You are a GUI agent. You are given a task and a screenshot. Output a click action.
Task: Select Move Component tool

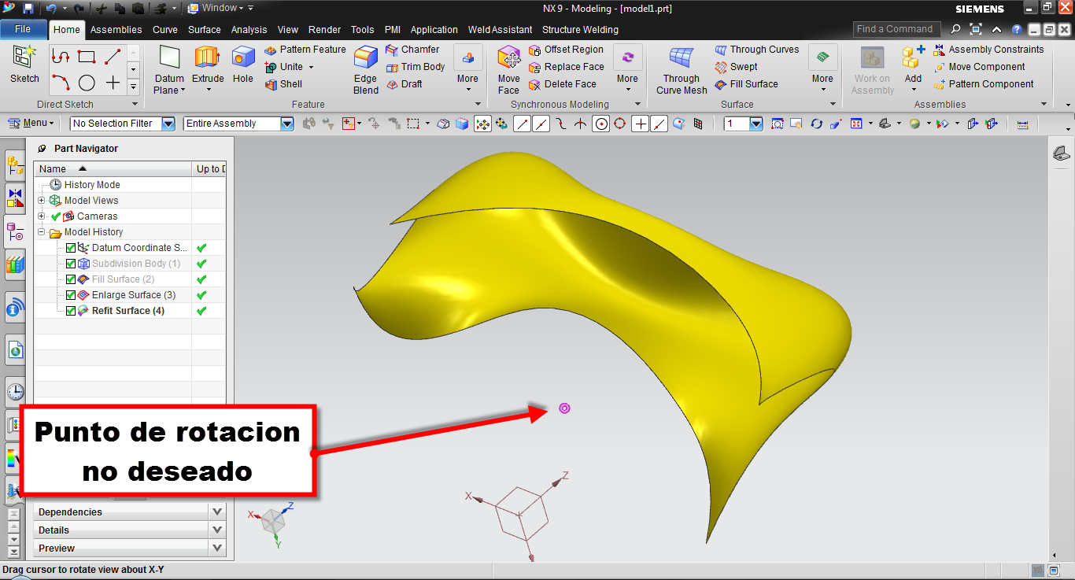click(980, 67)
